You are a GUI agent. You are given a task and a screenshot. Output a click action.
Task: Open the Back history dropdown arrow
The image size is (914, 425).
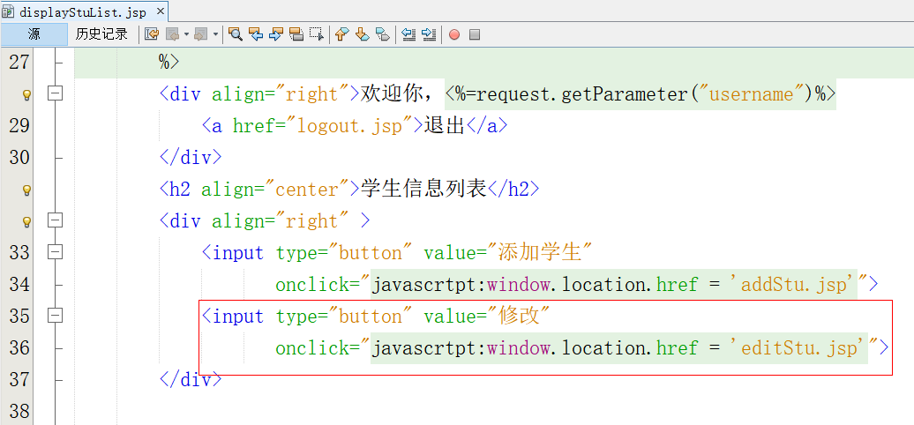(186, 35)
